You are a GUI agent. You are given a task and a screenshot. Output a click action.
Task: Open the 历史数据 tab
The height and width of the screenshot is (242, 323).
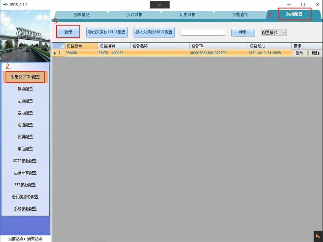pos(187,15)
